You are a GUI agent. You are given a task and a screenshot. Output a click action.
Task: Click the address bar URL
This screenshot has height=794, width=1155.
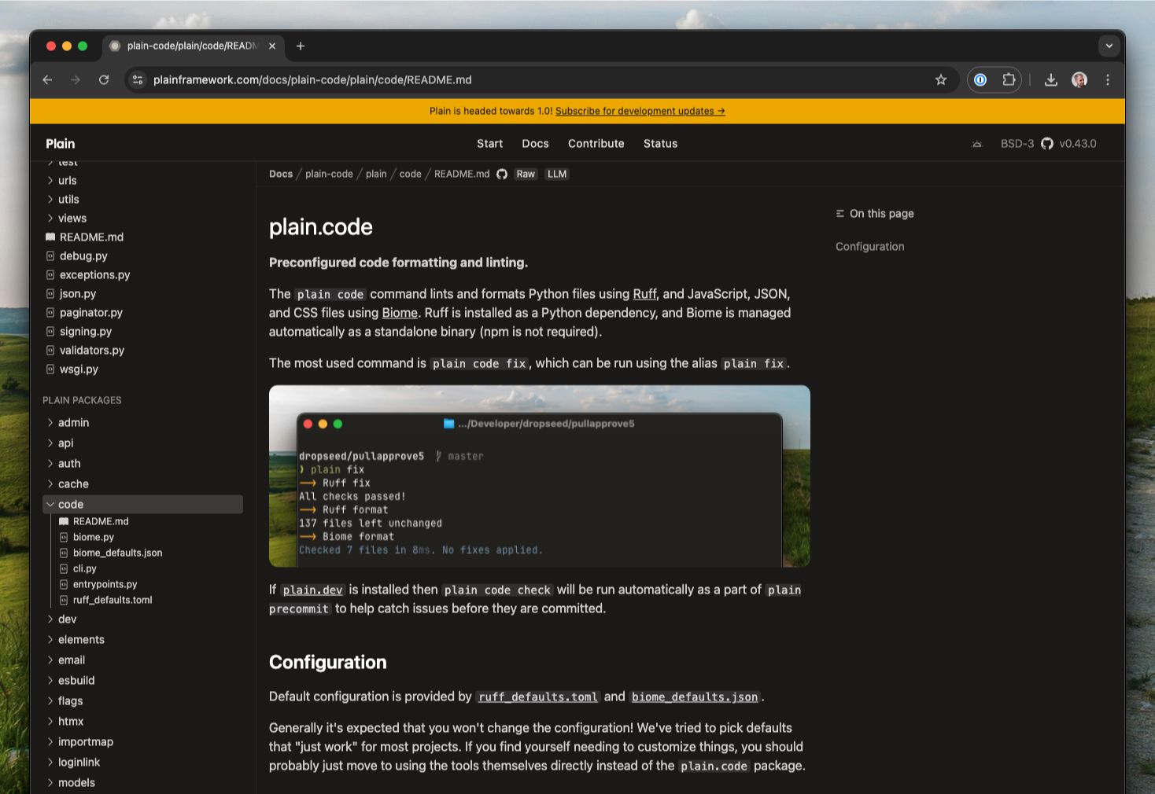(312, 79)
